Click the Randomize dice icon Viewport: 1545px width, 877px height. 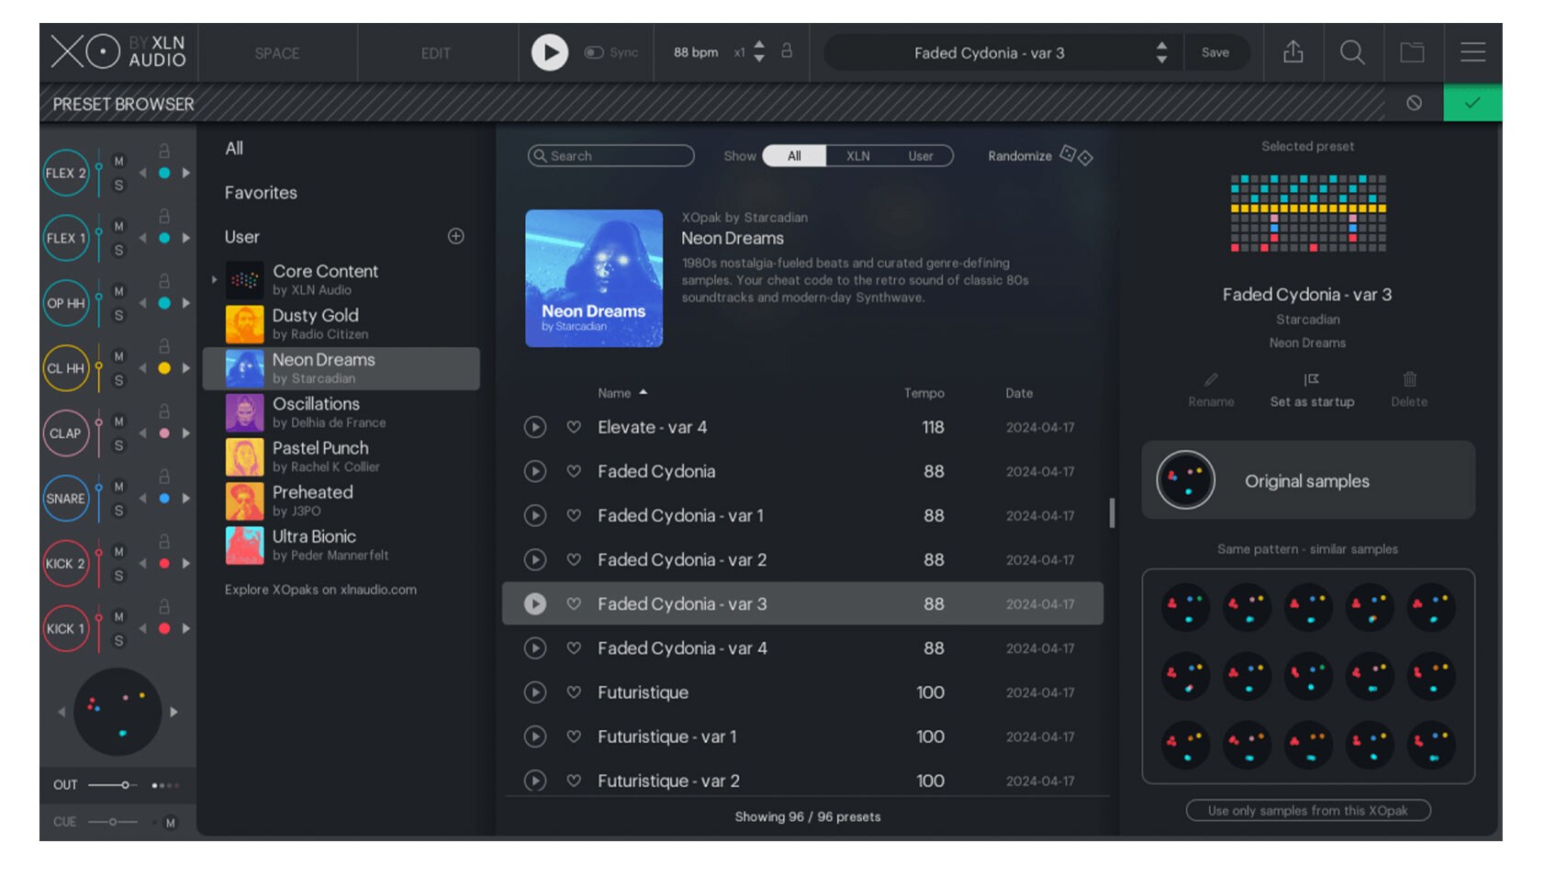click(1076, 155)
